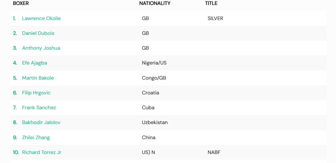Open Efe Ajagba profile link

coord(34,63)
